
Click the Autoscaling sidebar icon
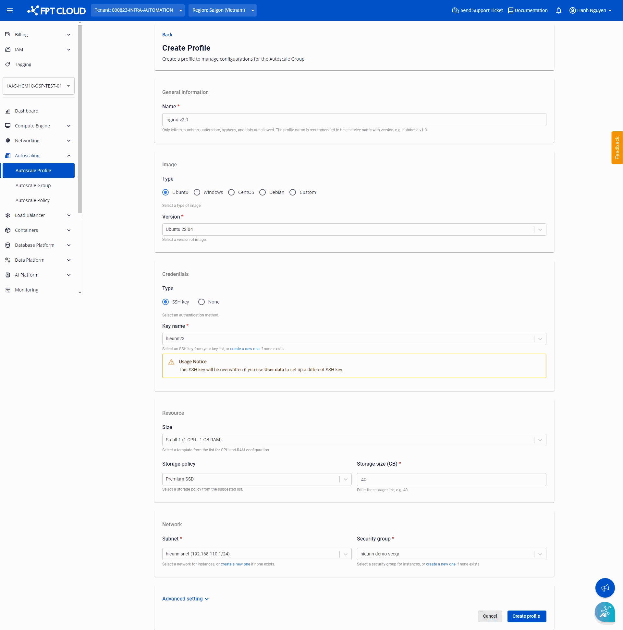click(8, 156)
